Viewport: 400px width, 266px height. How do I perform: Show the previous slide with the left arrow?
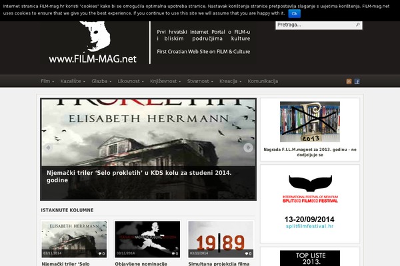[48, 148]
